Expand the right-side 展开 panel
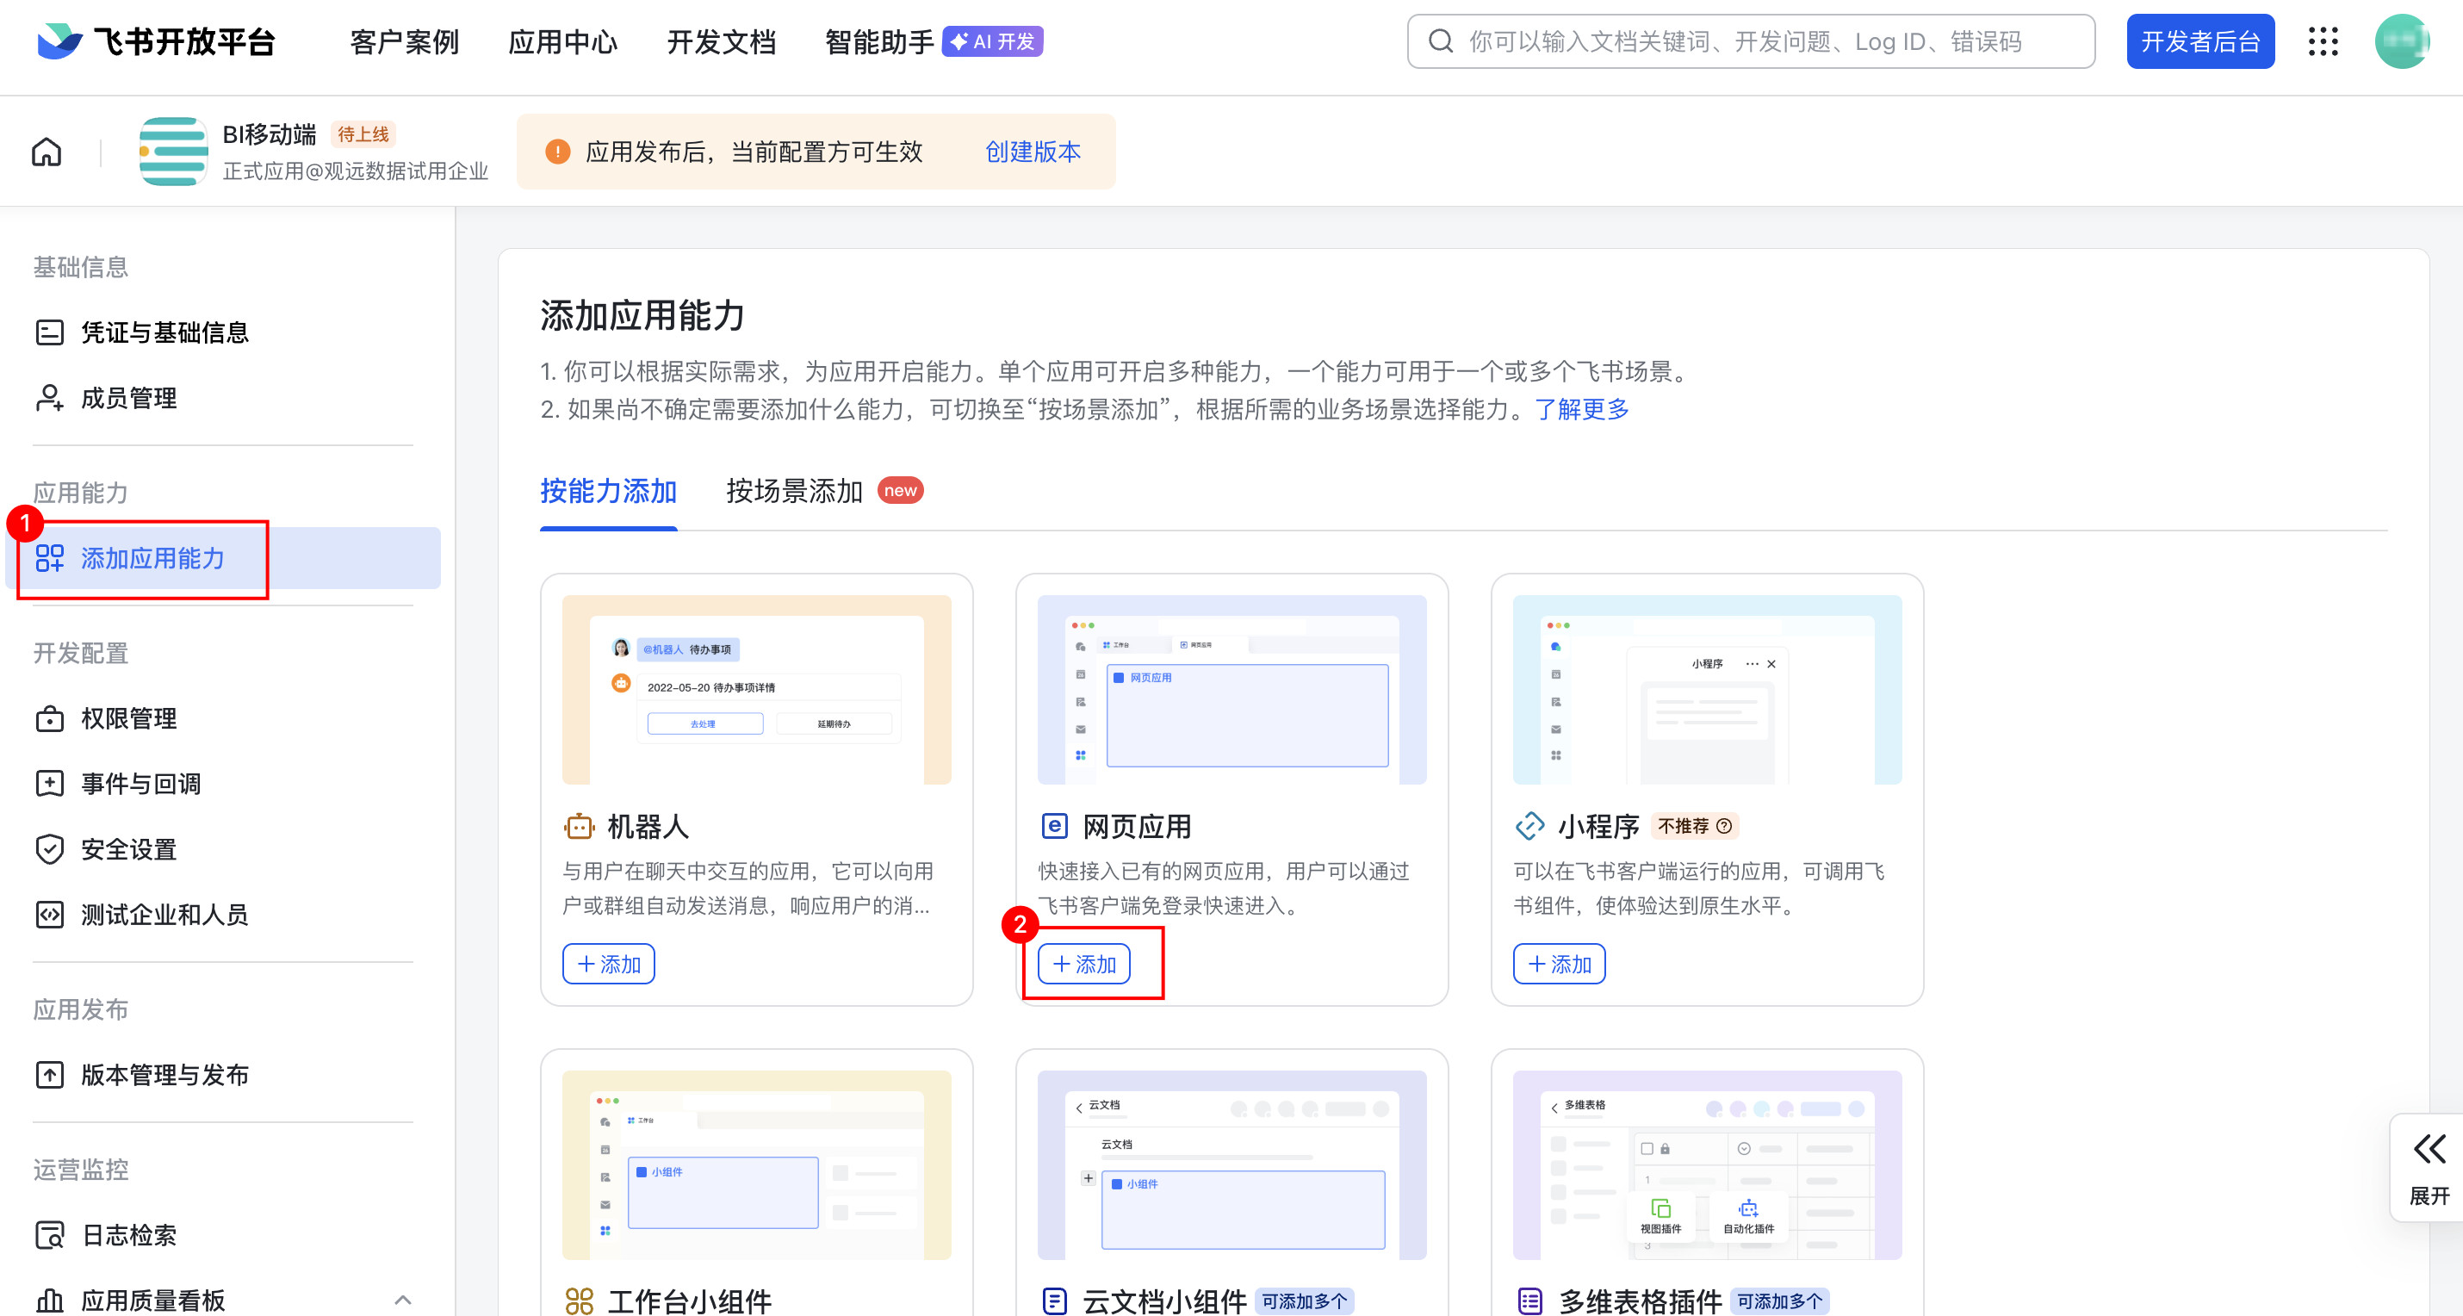This screenshot has width=2463, height=1316. click(x=2429, y=1168)
